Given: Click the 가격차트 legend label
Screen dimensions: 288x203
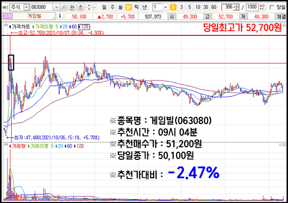Looking at the screenshot, I should pos(20,27).
